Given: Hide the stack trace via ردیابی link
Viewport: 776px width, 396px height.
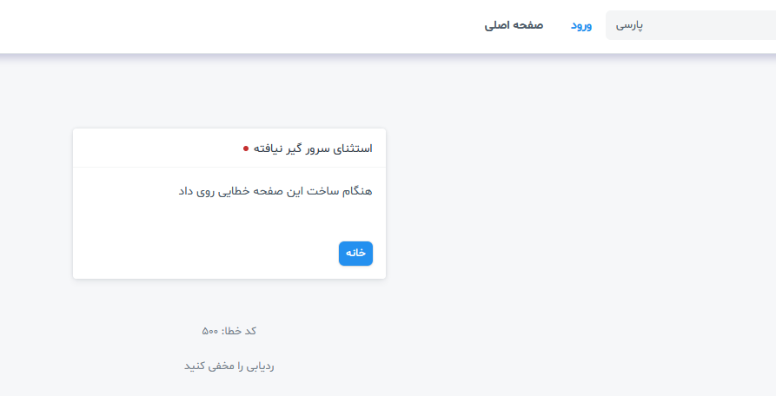Looking at the screenshot, I should click(229, 366).
